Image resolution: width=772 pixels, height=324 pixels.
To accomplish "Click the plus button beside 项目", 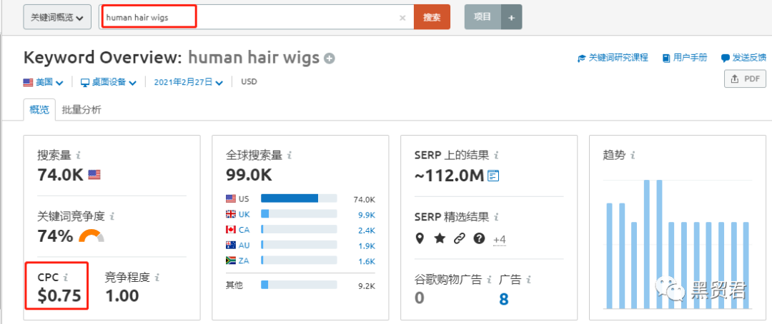I will click(512, 17).
